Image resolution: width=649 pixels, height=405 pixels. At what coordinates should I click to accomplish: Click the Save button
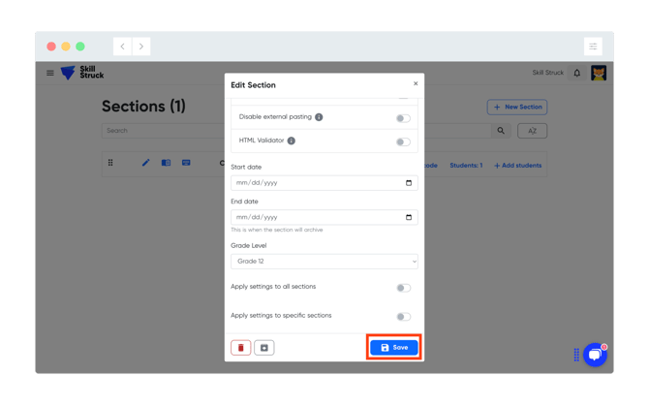(x=394, y=348)
